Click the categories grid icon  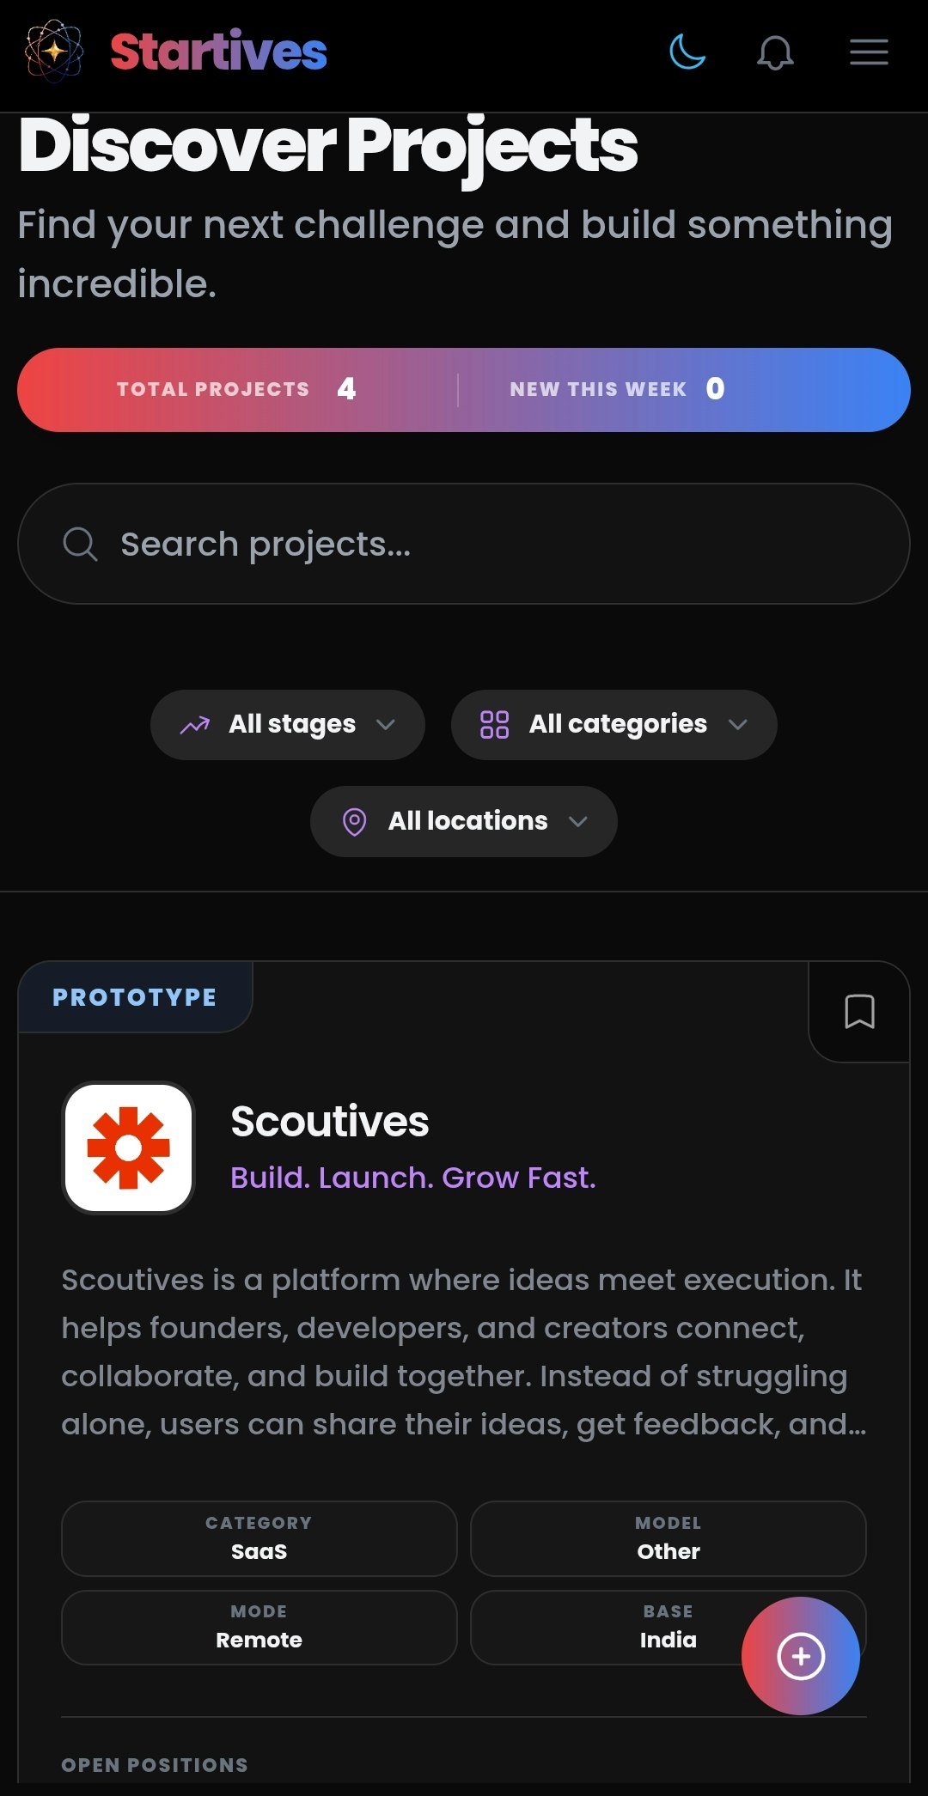[494, 724]
